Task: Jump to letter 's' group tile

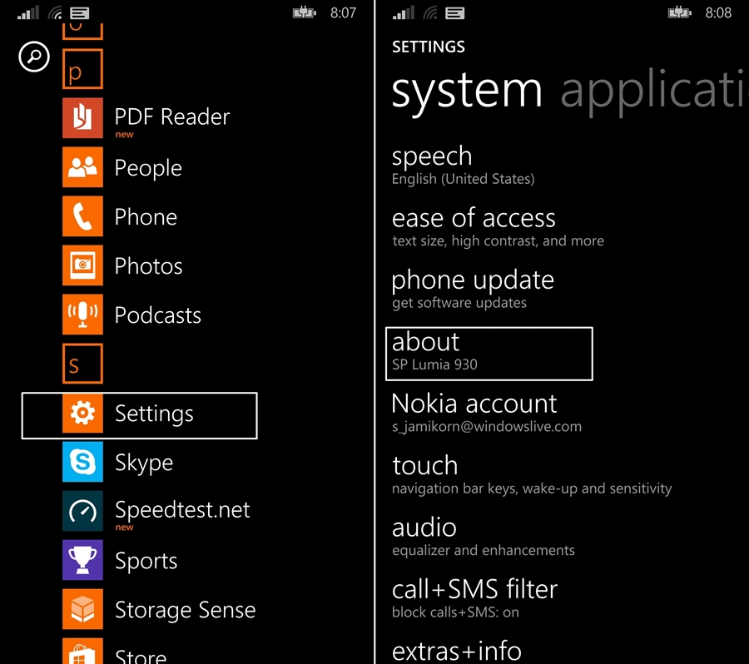Action: click(82, 364)
